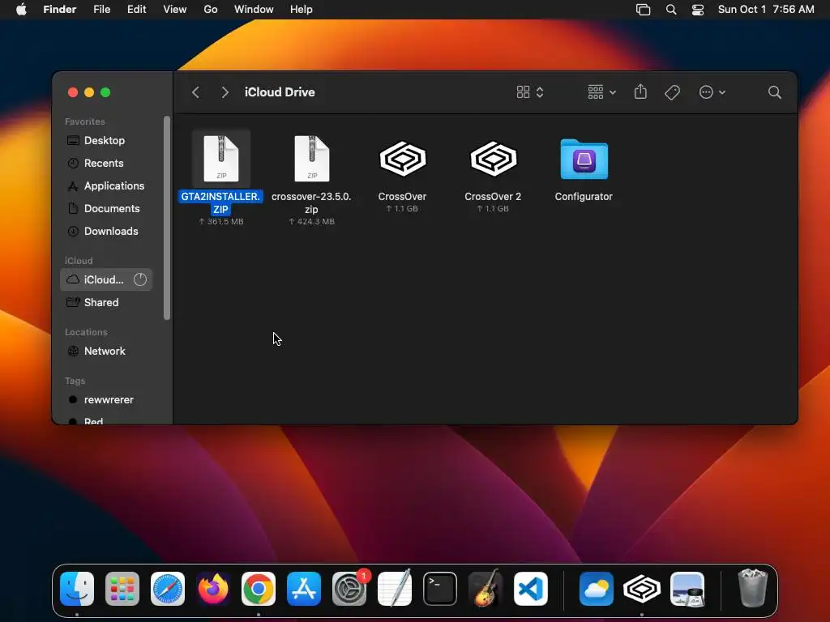Open the Group By dropdown in toolbar
Screen dimensions: 830x622
pos(602,92)
